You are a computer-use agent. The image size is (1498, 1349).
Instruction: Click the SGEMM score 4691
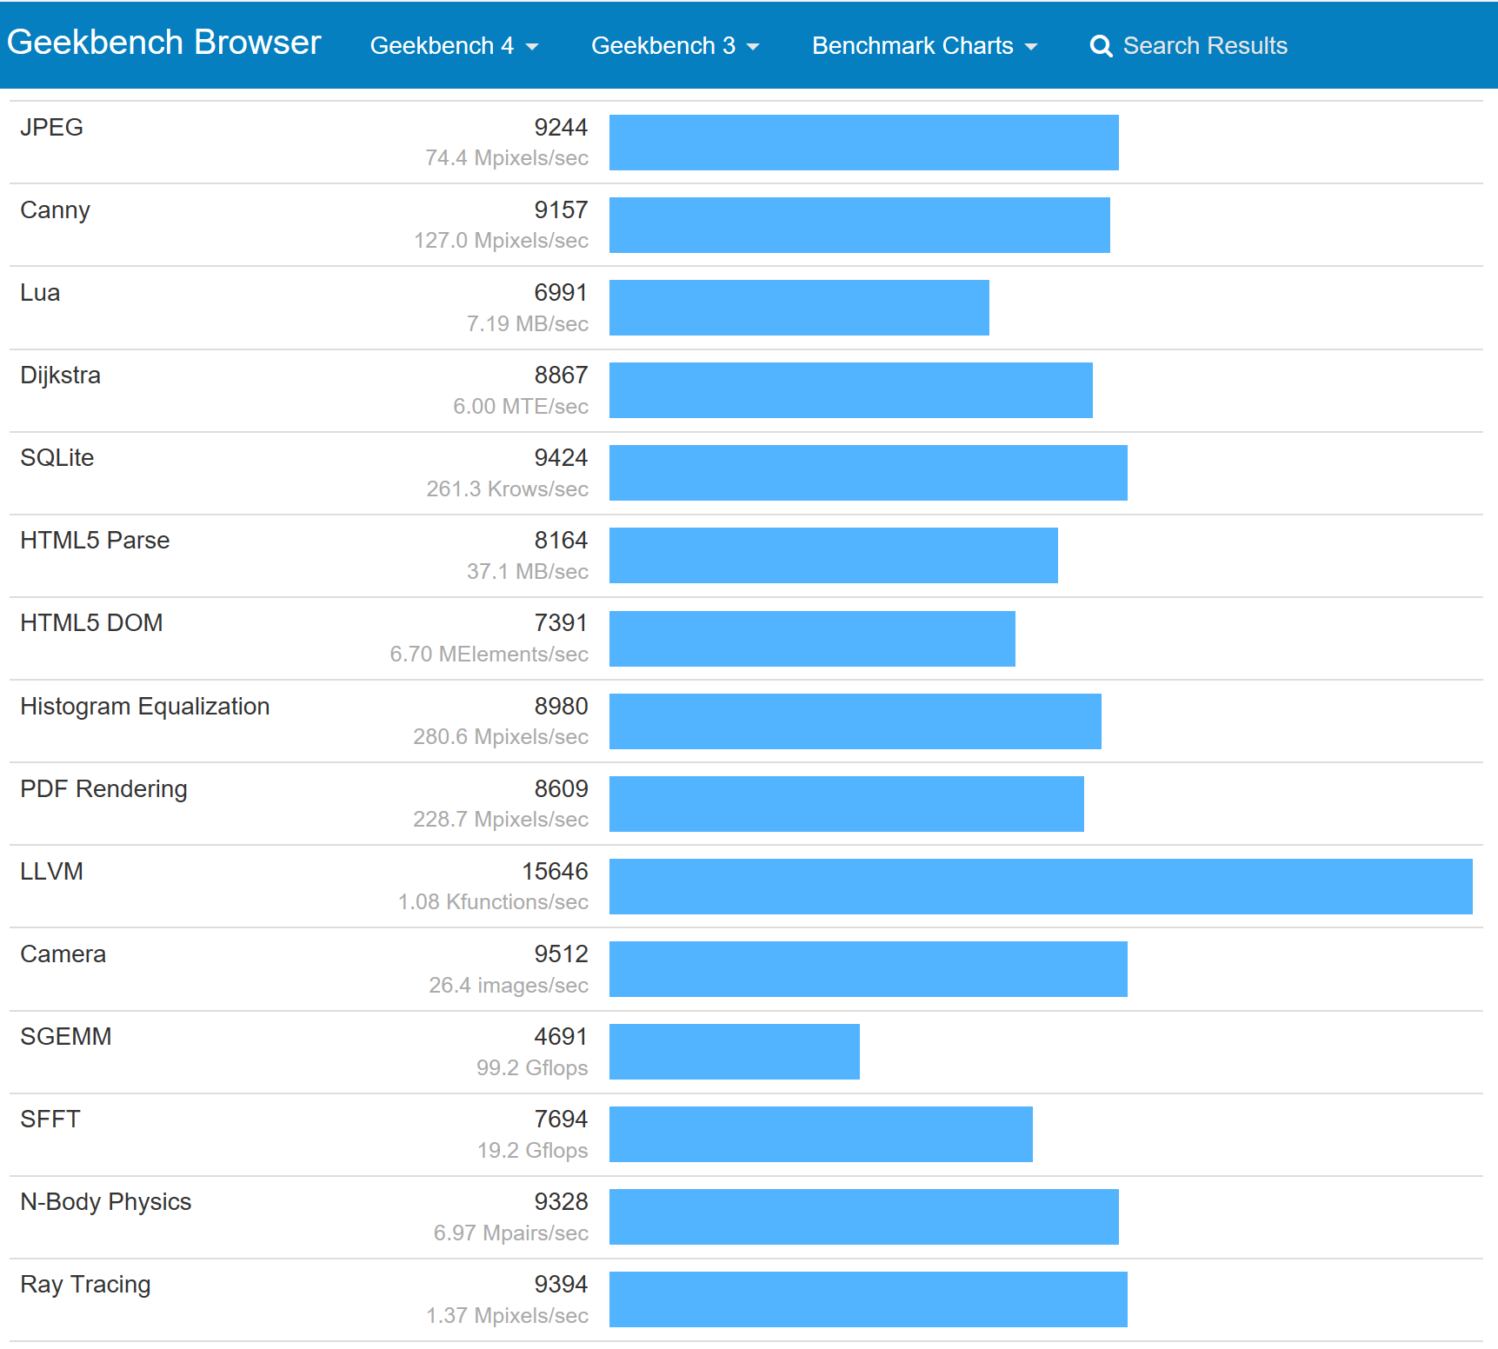click(561, 1036)
